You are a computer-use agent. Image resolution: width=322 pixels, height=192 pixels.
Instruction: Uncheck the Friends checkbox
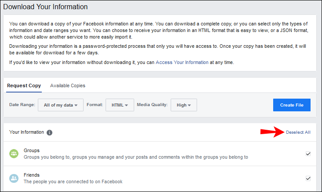tap(308, 178)
